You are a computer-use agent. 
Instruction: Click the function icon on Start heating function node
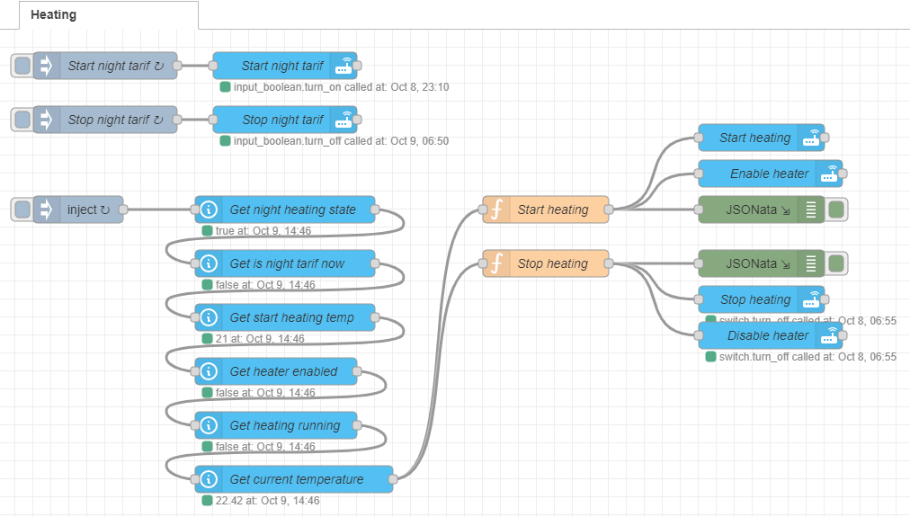[496, 209]
